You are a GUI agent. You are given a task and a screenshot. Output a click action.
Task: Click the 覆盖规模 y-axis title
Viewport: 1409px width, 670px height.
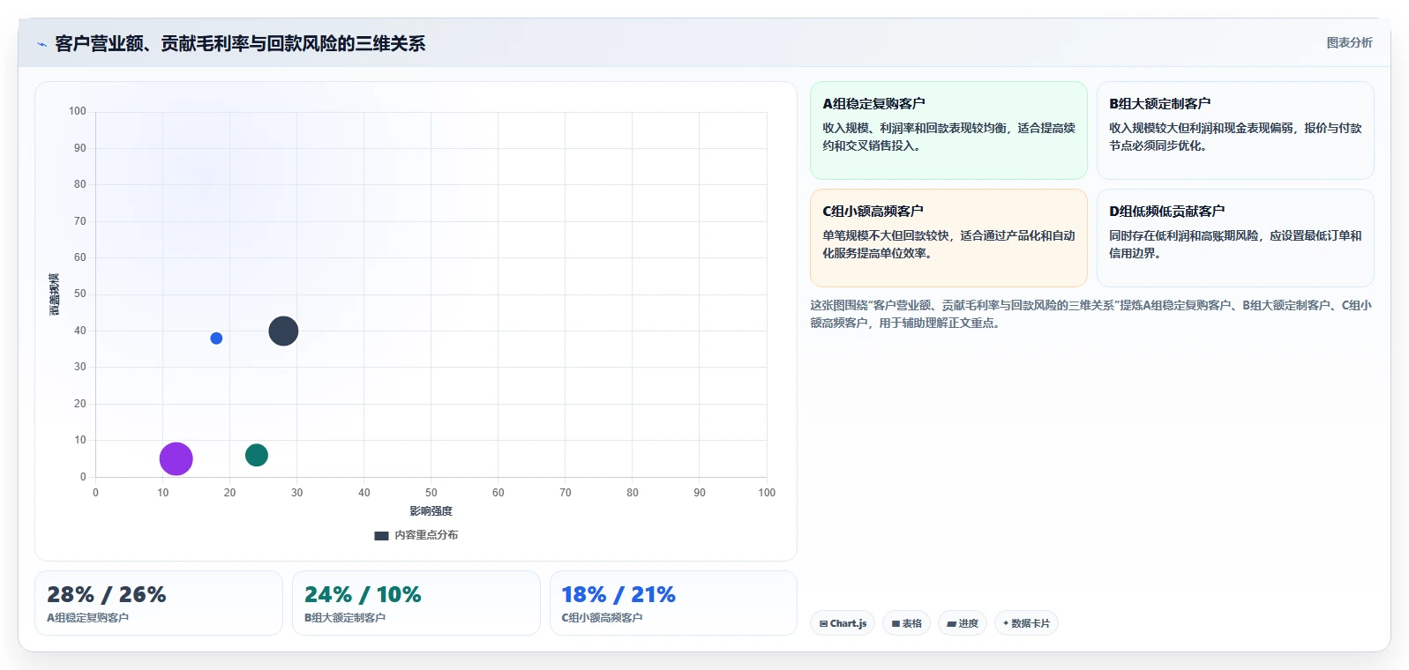[55, 294]
